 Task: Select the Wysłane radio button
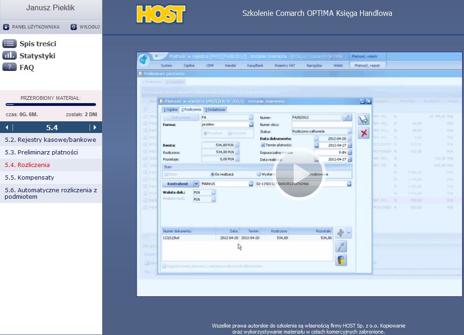[x=259, y=174]
